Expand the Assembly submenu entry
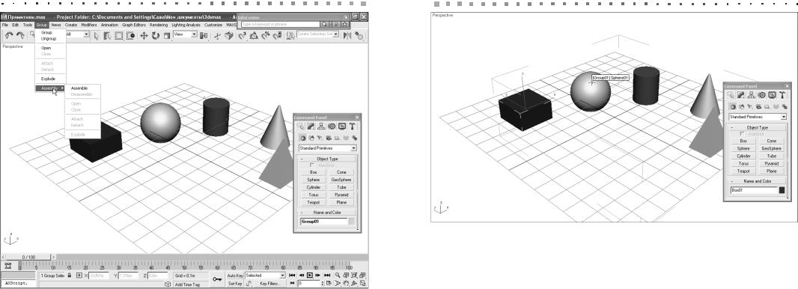The width and height of the screenshot is (798, 289). tap(50, 88)
